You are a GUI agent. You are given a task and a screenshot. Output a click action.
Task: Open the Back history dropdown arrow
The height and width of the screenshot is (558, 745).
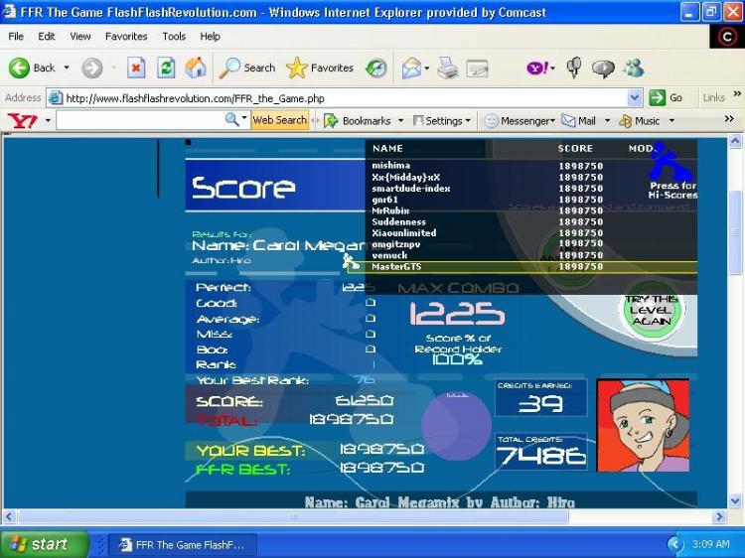coord(67,68)
